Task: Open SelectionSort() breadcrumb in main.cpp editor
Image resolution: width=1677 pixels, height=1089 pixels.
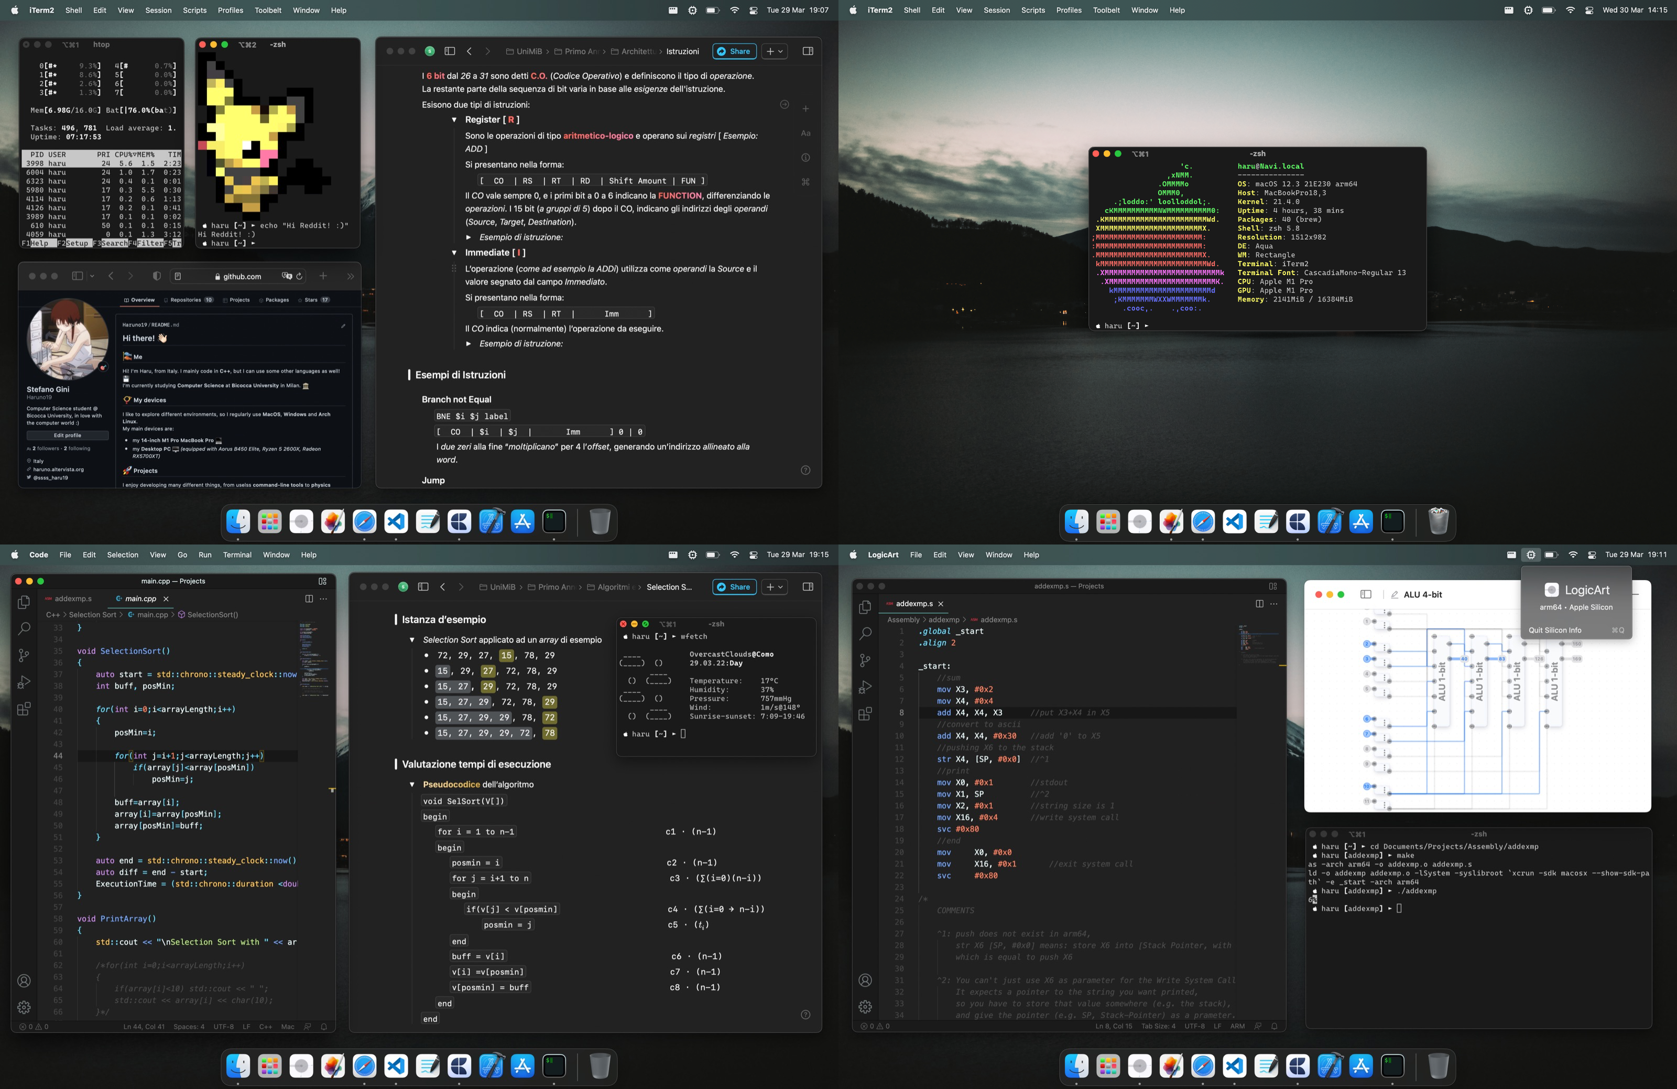Action: [x=208, y=615]
